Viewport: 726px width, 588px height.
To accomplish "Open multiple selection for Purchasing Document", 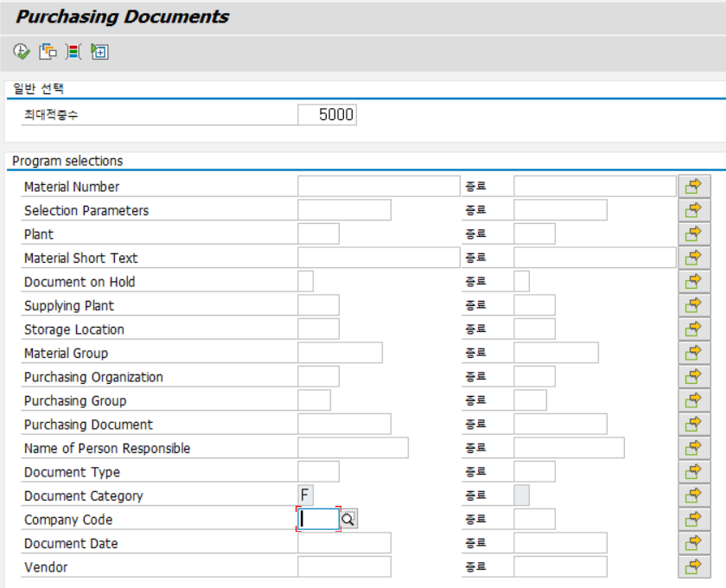I will (x=694, y=424).
